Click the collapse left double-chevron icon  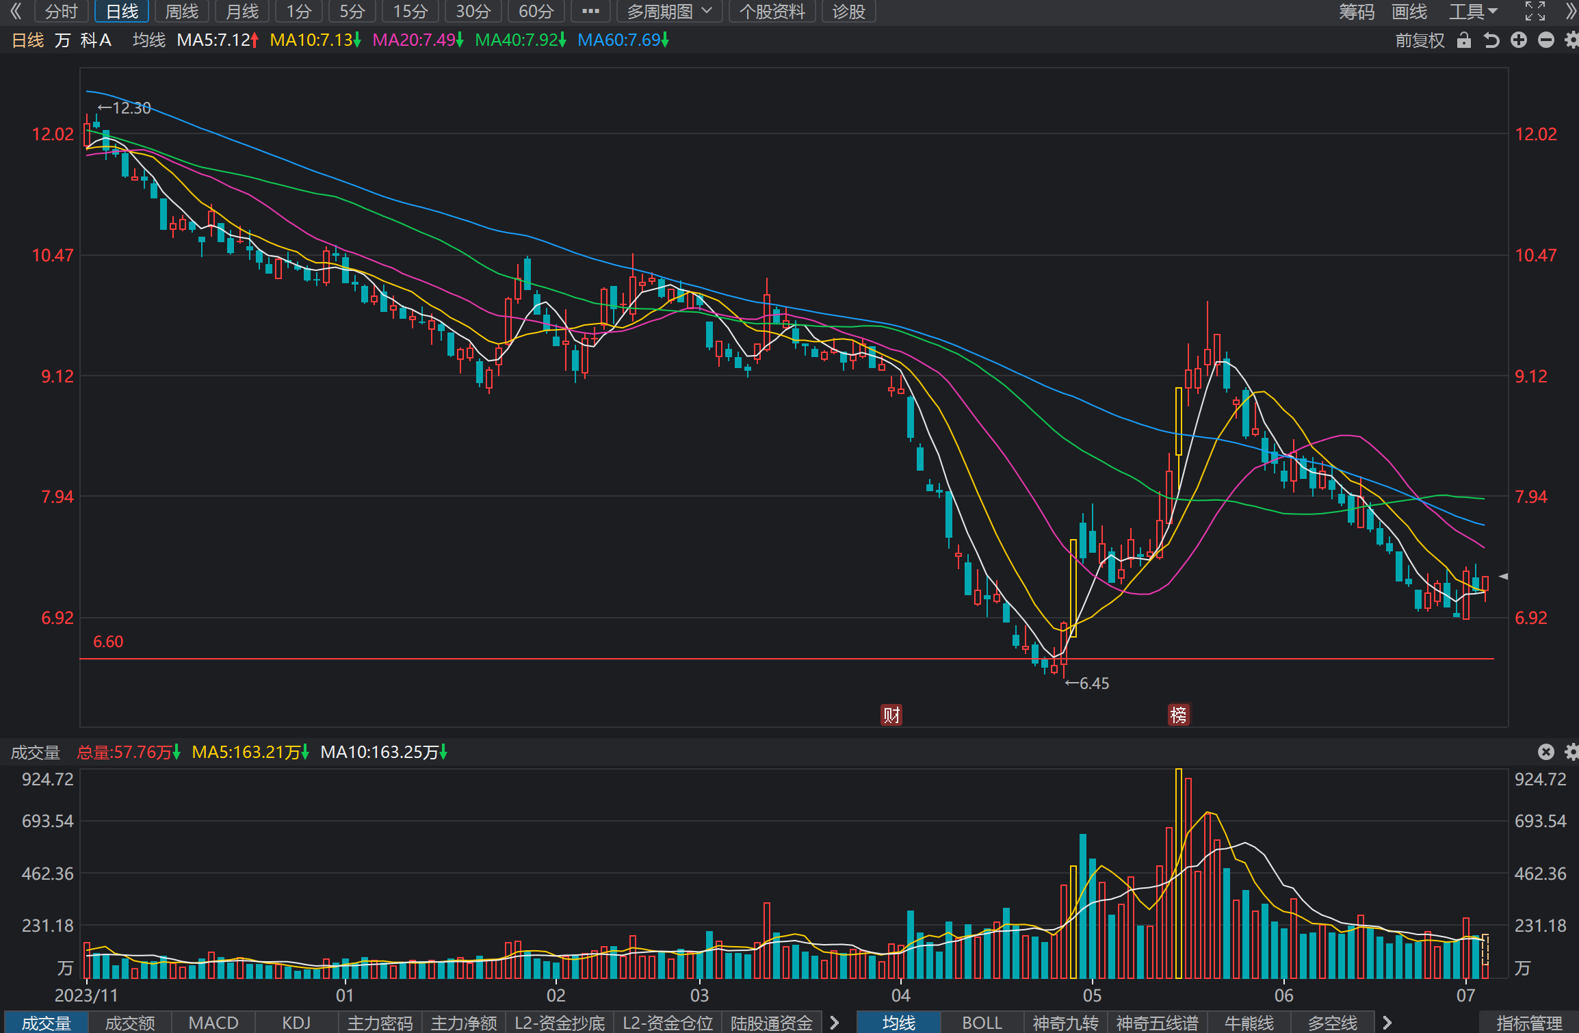tap(16, 11)
